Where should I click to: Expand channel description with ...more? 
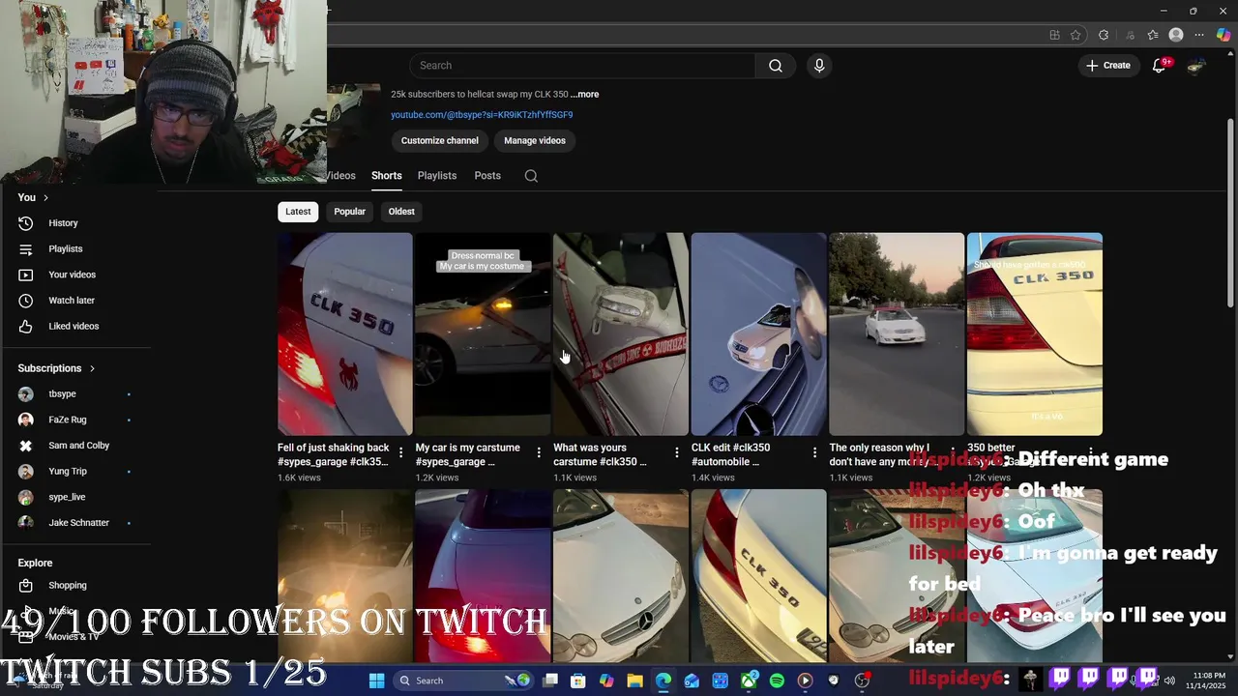point(584,95)
